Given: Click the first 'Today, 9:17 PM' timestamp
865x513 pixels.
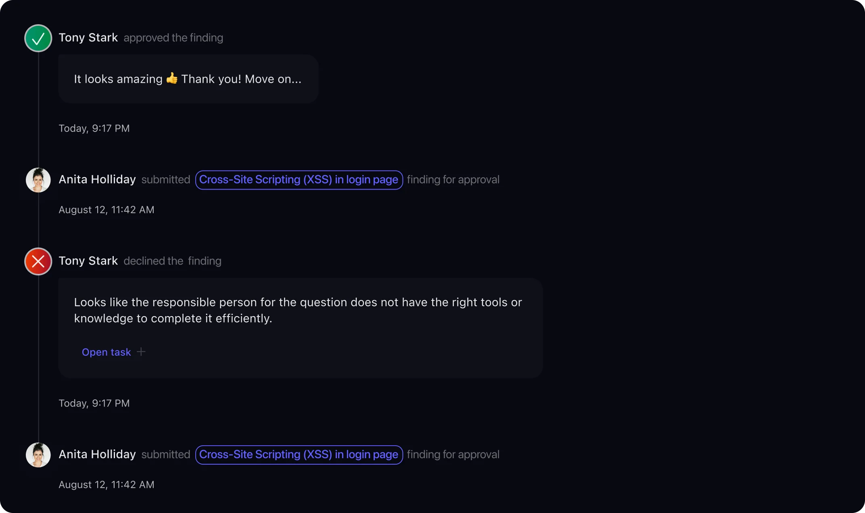Looking at the screenshot, I should click(x=94, y=128).
